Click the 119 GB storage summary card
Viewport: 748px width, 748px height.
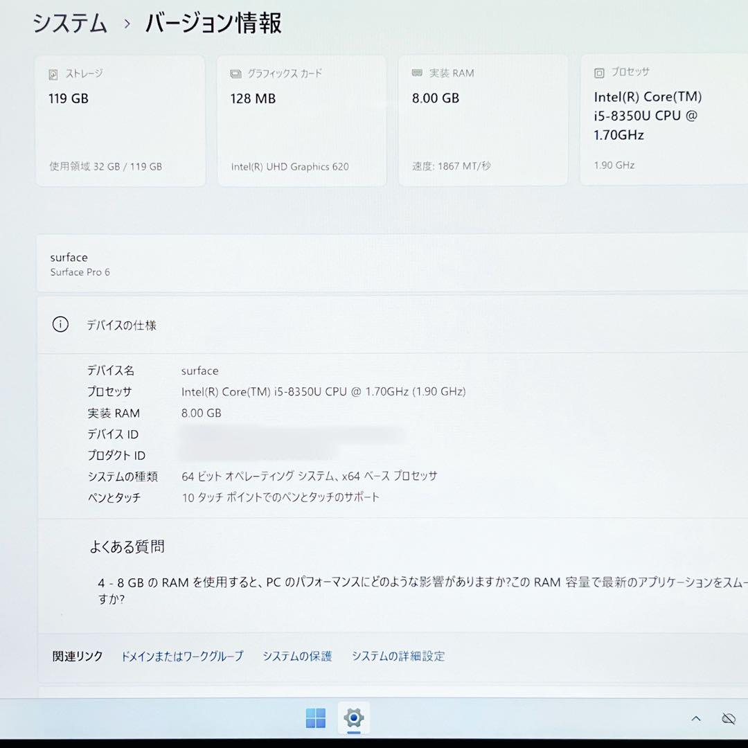click(x=120, y=120)
